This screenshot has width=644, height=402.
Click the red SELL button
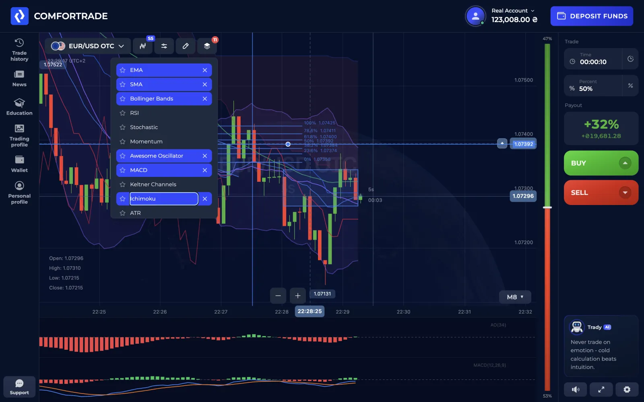tap(601, 193)
